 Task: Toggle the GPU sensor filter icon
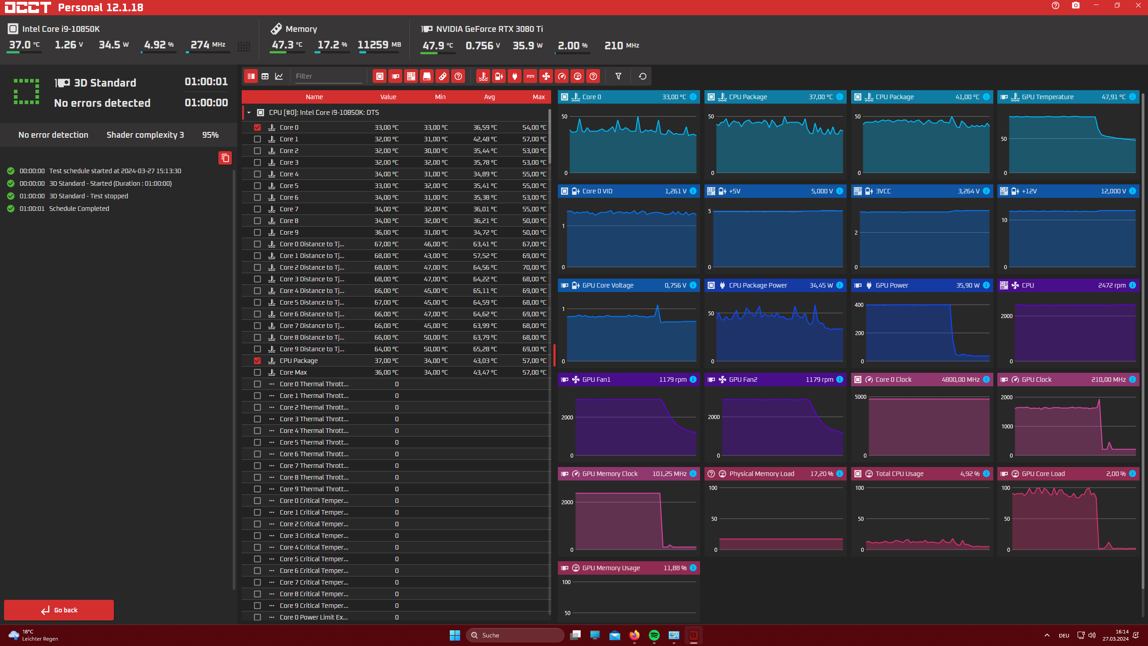pyautogui.click(x=396, y=76)
